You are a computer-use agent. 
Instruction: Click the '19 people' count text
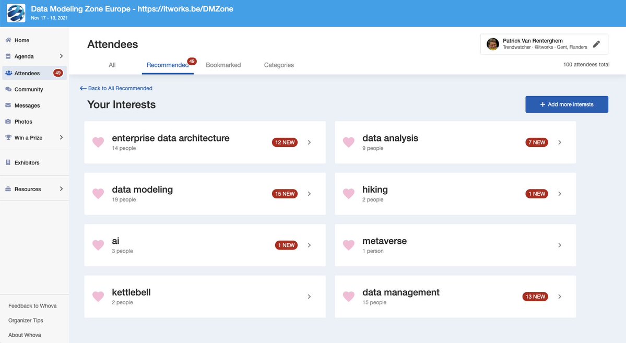click(124, 199)
